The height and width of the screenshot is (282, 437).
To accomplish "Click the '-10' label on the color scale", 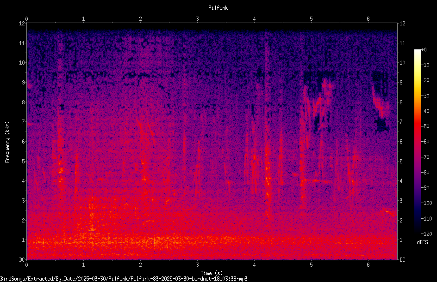I will coord(425,65).
